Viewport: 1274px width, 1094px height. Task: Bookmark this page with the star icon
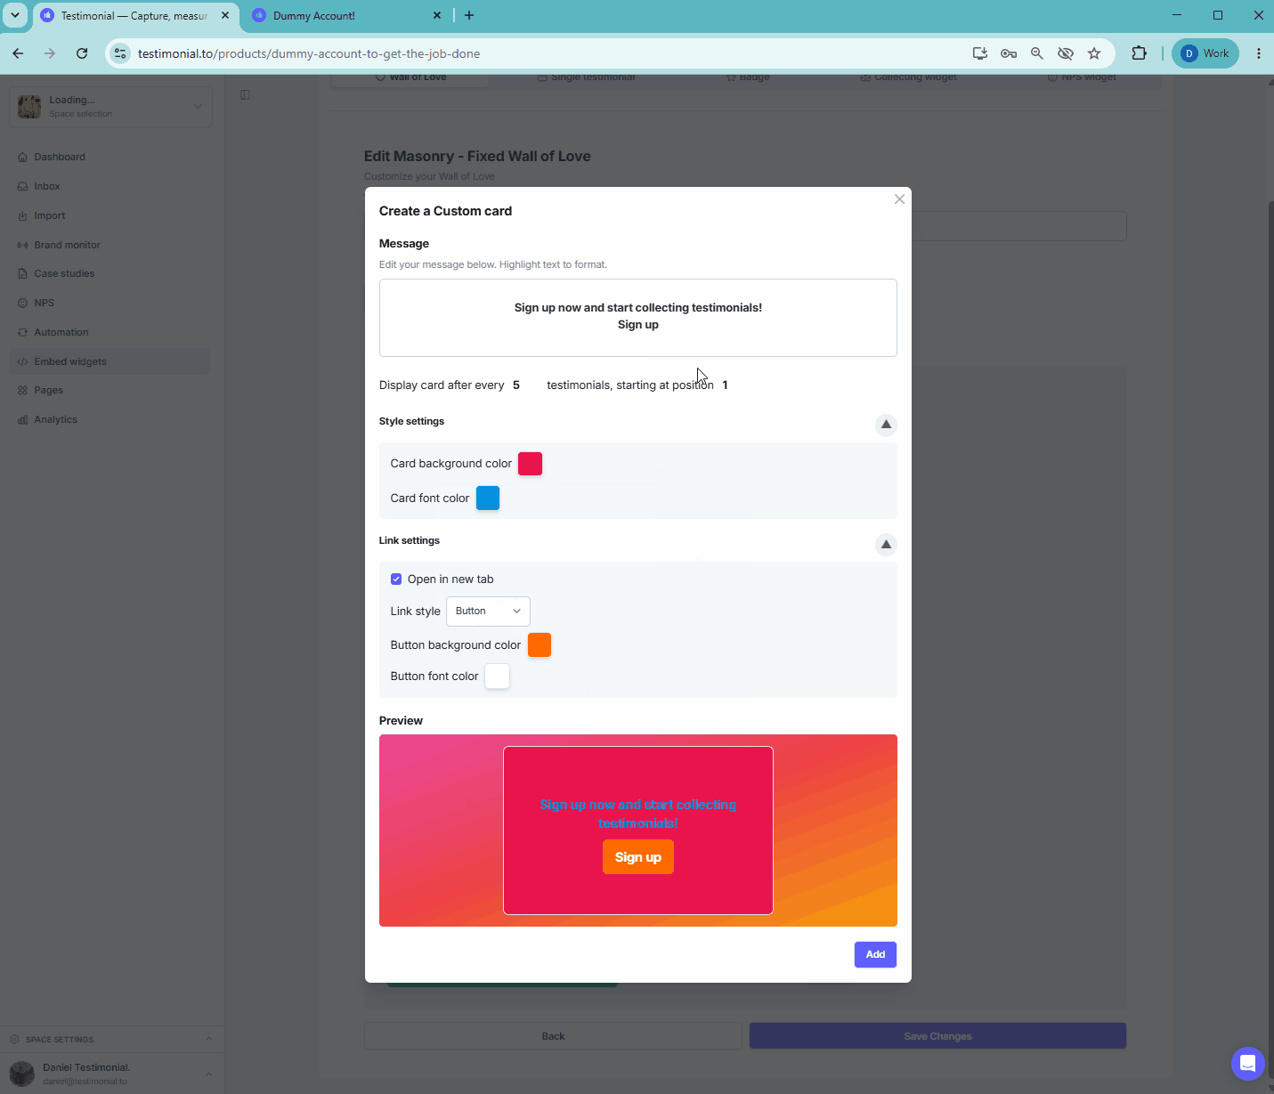tap(1094, 53)
